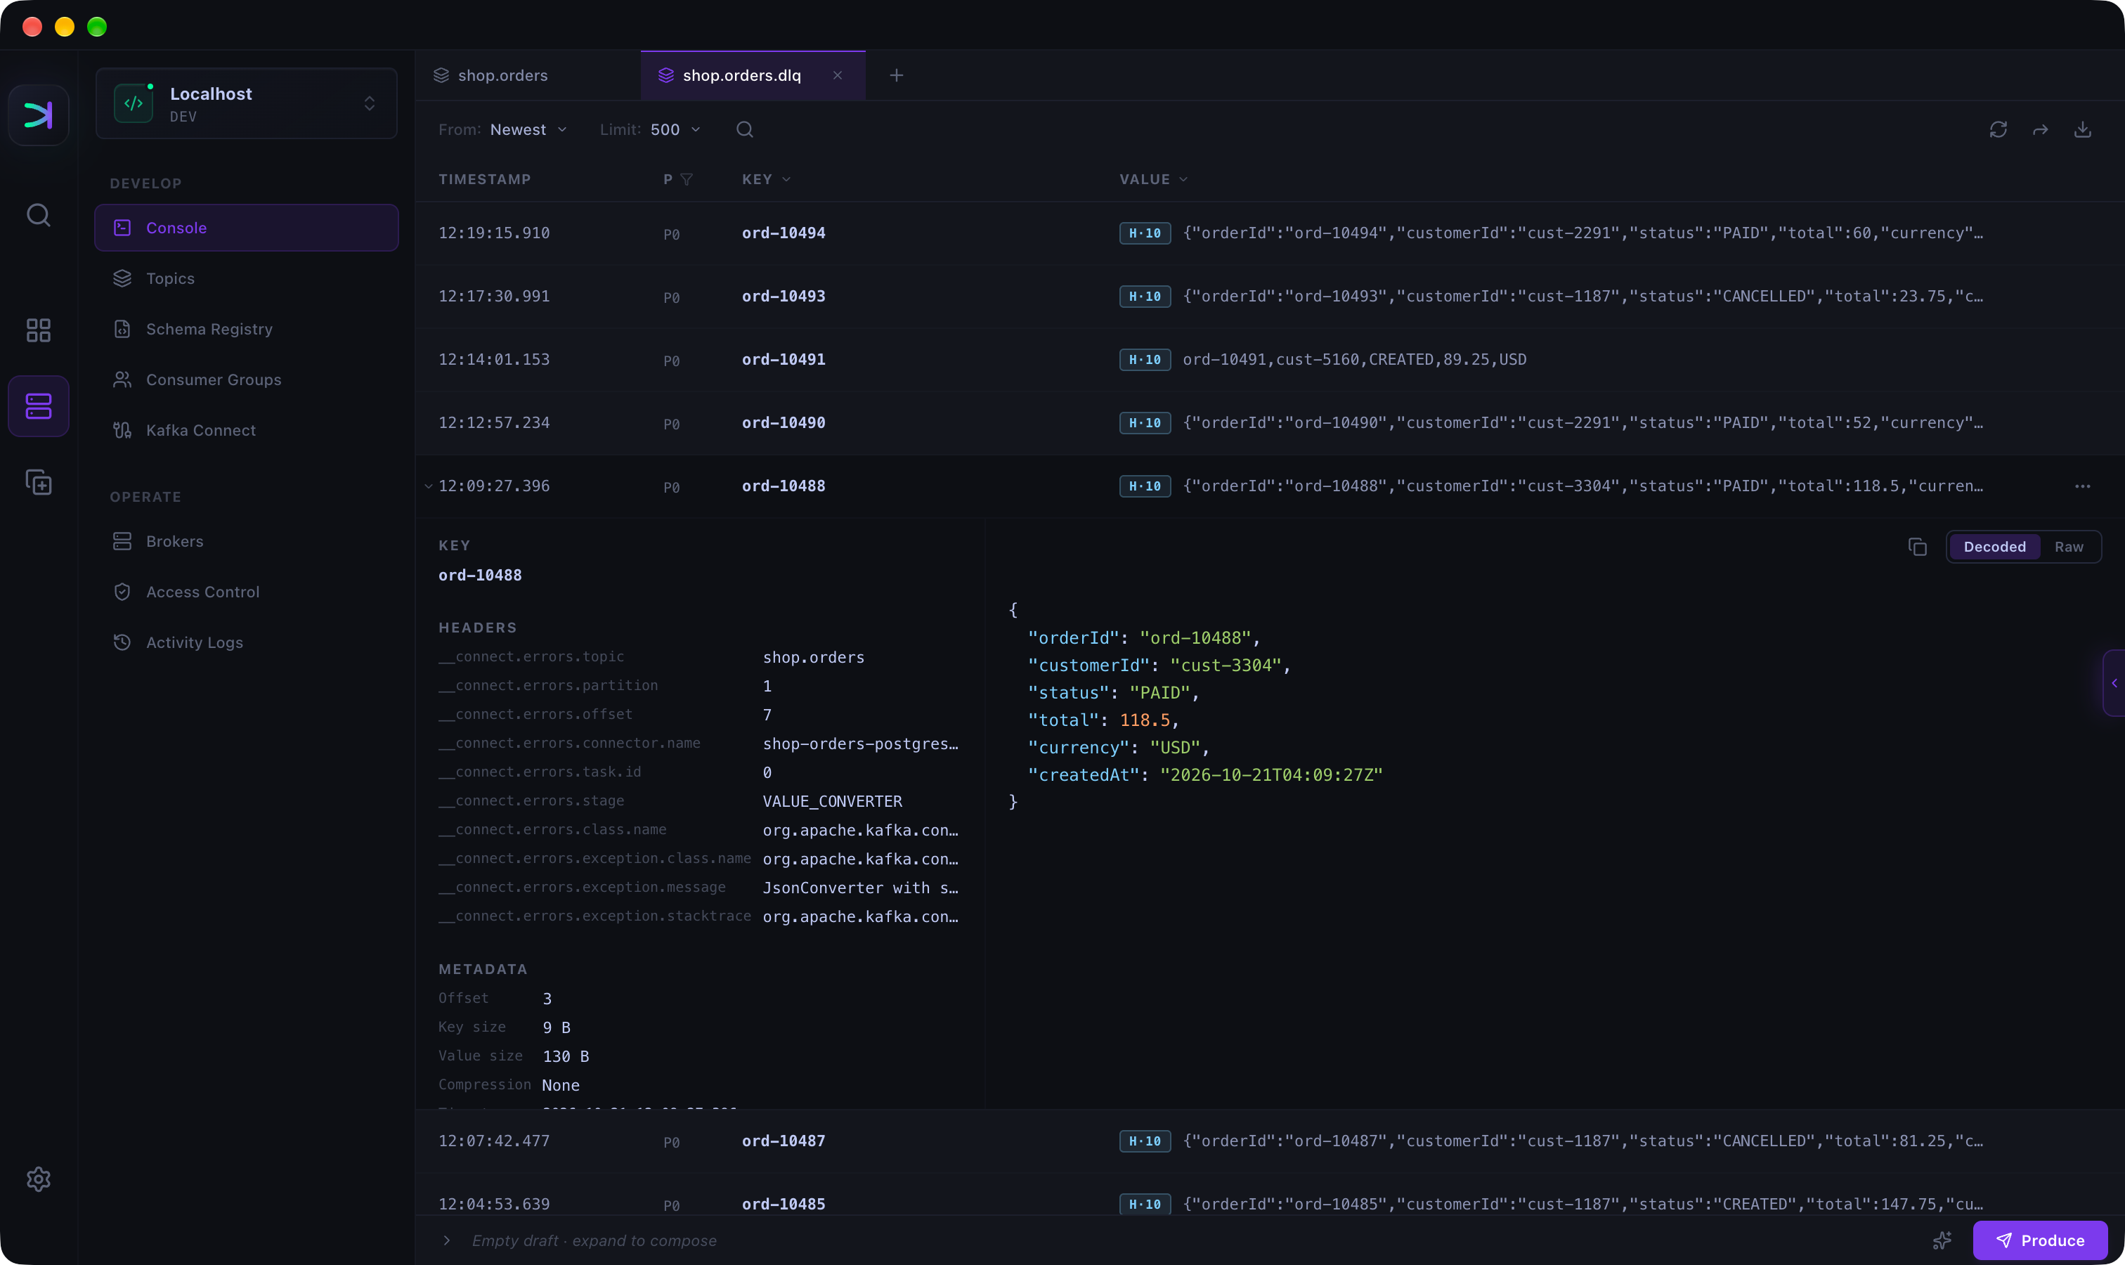
Task: Click the Produce button
Action: click(2040, 1240)
